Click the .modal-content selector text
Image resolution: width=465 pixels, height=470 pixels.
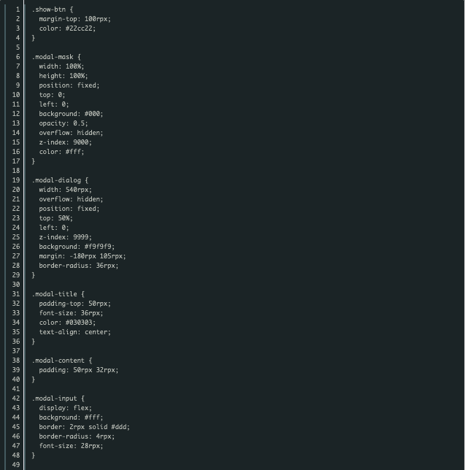point(61,360)
